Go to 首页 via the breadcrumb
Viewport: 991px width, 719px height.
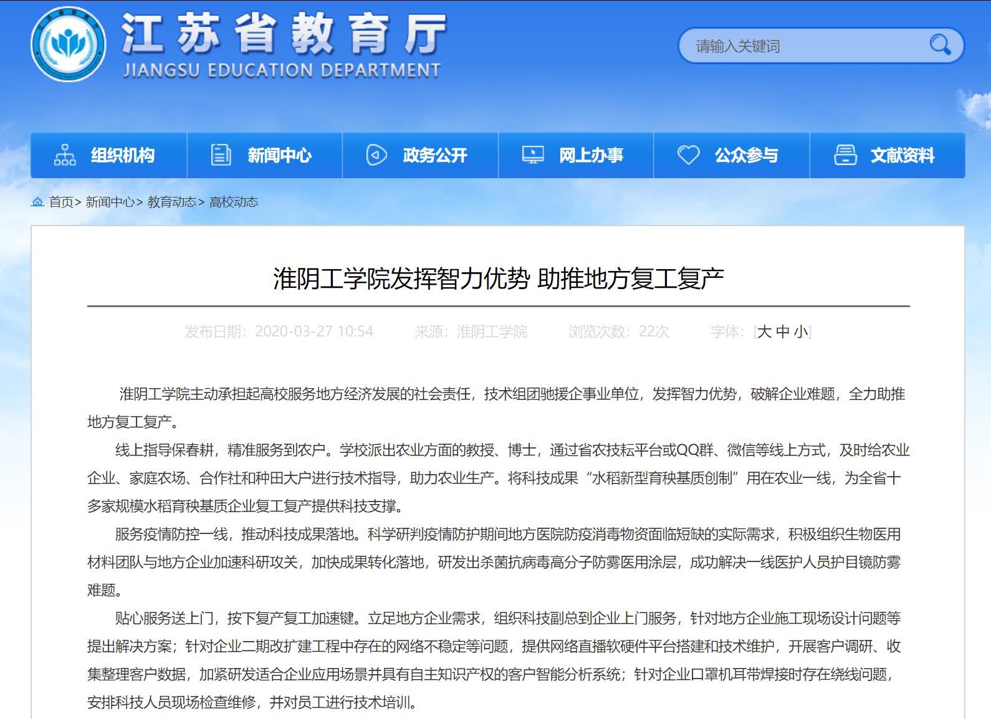click(61, 202)
